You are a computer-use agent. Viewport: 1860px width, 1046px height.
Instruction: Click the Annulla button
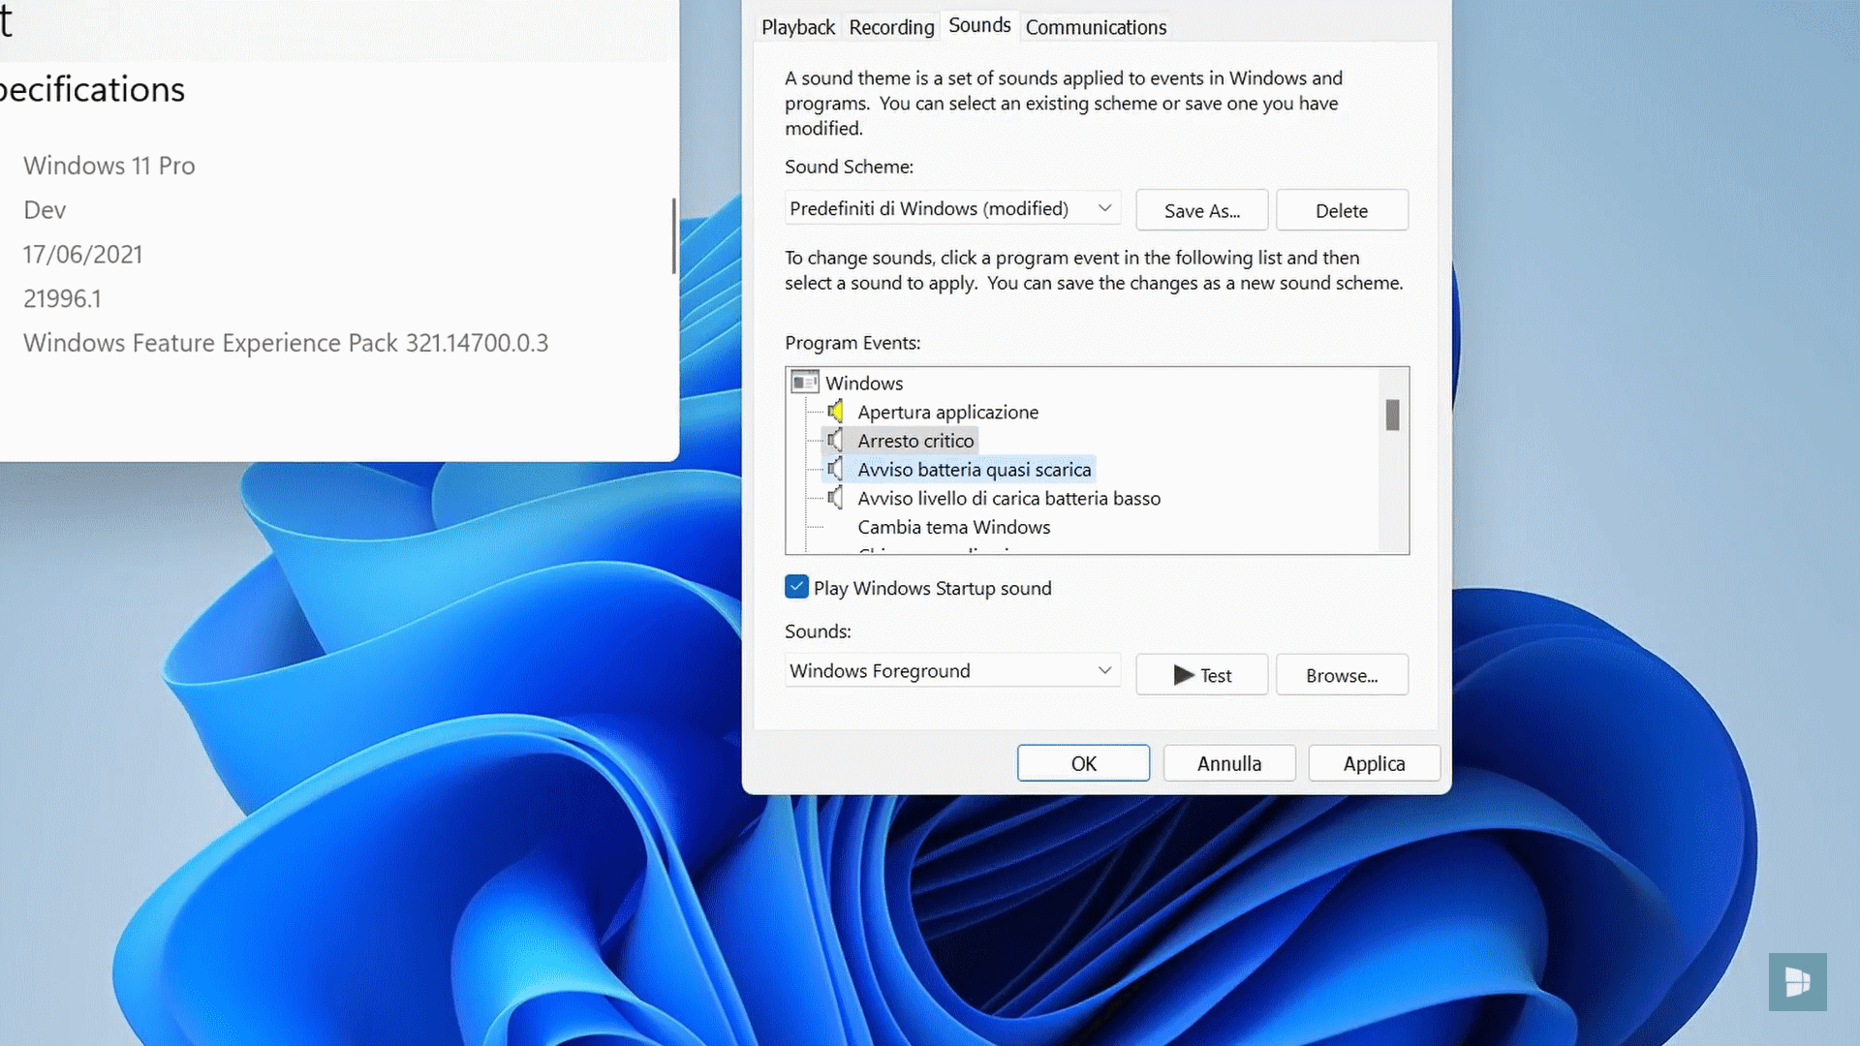(x=1229, y=763)
